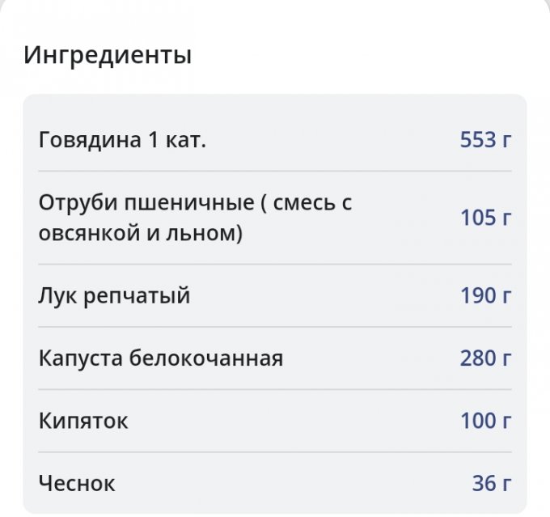Image resolution: width=550 pixels, height=517 pixels.
Task: Select the Лук репчатый ingredient name
Action: click(x=114, y=296)
